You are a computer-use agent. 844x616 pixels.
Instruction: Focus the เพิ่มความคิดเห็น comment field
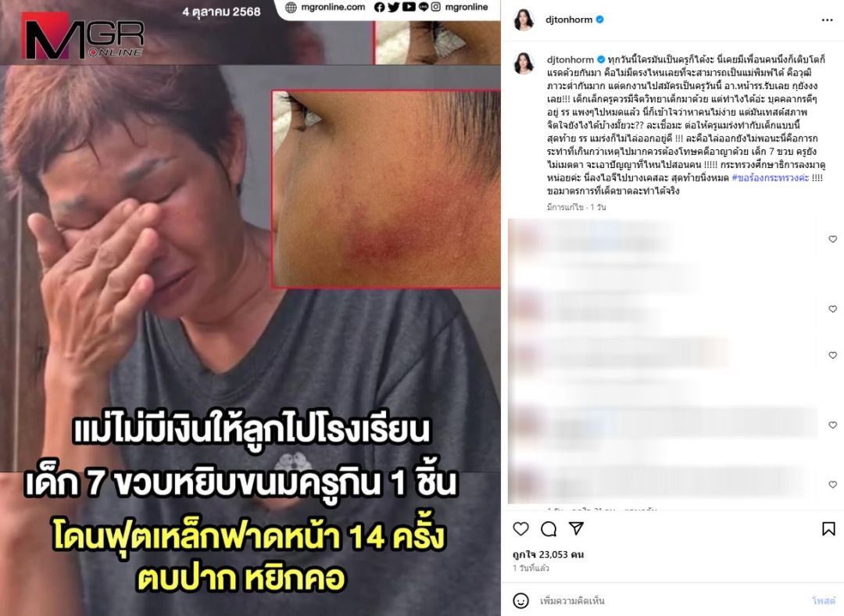point(673,600)
